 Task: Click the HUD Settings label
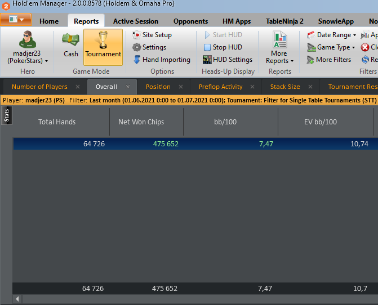(x=233, y=60)
